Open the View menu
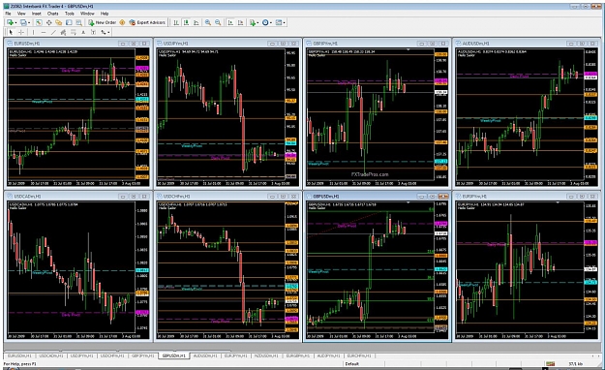The height and width of the screenshot is (370, 605). tap(21, 14)
